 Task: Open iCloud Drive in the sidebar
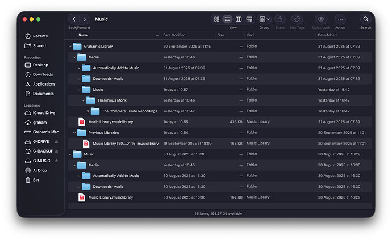point(40,113)
